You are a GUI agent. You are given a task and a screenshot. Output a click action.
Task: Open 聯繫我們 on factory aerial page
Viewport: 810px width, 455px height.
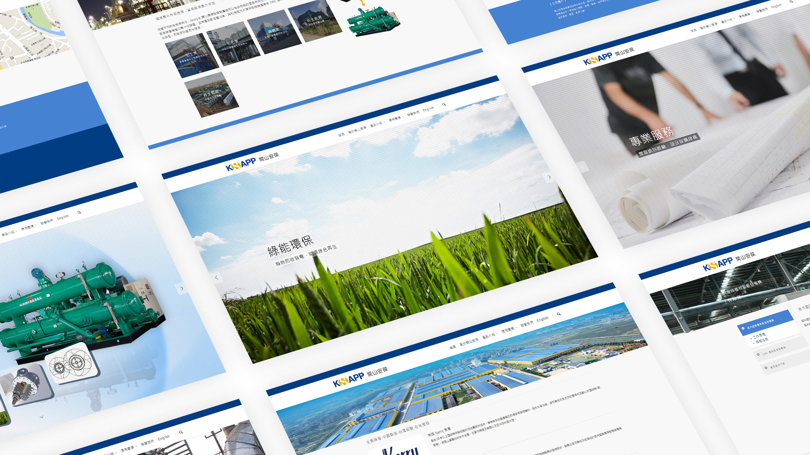pyautogui.click(x=527, y=324)
